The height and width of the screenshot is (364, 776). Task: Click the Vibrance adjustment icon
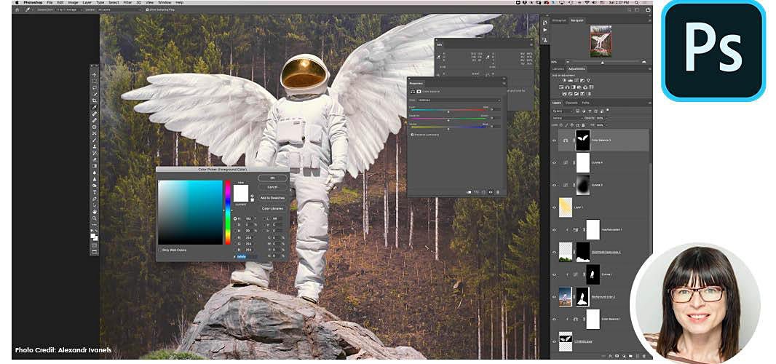(588, 80)
